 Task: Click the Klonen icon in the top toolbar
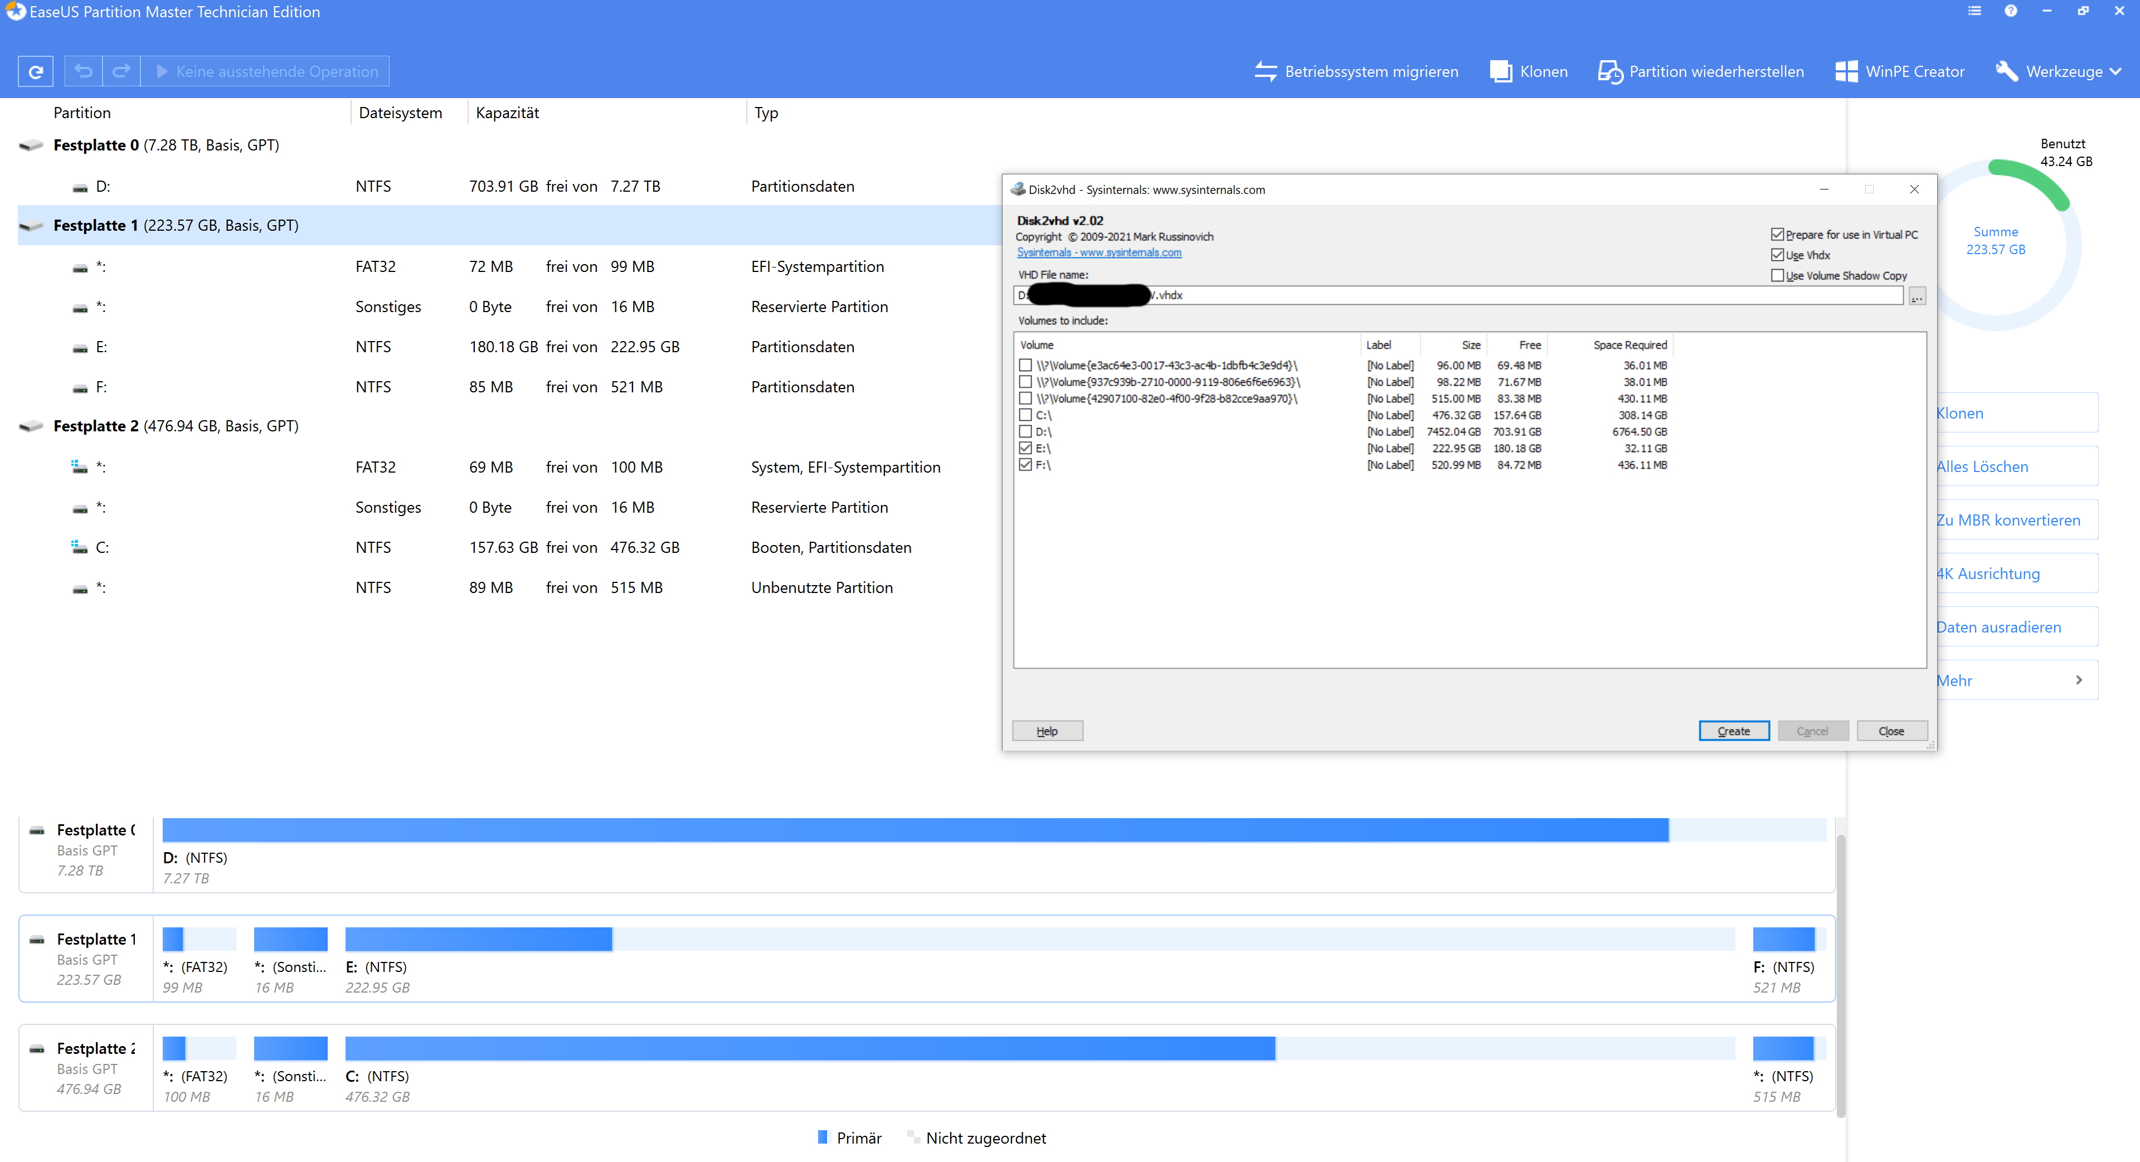click(x=1501, y=71)
